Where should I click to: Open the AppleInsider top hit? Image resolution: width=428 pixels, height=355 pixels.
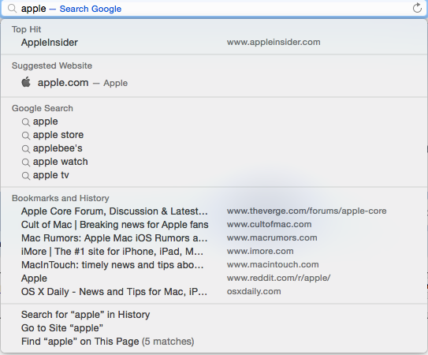click(214, 43)
